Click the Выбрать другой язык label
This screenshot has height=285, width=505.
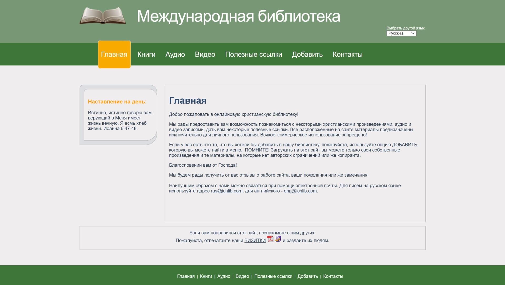pyautogui.click(x=406, y=28)
